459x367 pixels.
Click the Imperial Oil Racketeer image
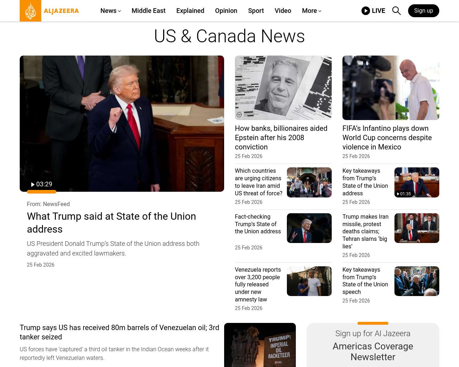(260, 345)
